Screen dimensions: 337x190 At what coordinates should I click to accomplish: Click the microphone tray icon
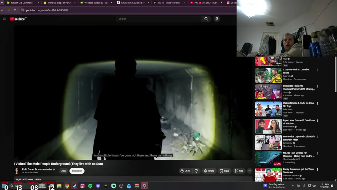coord(304,186)
